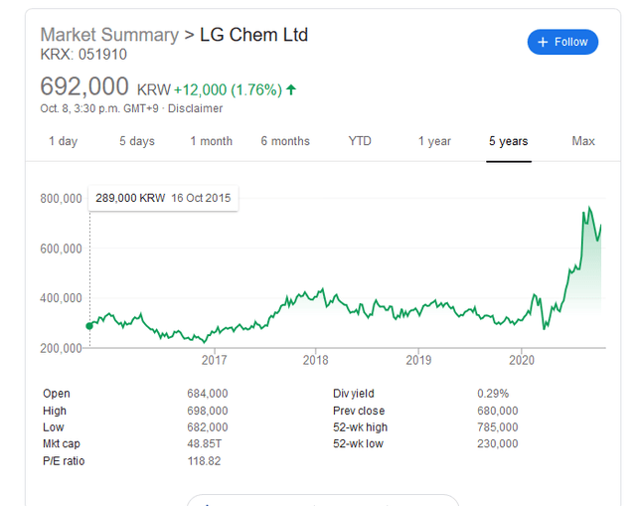The width and height of the screenshot is (636, 506).
Task: Select the 5 years tab
Action: [508, 141]
